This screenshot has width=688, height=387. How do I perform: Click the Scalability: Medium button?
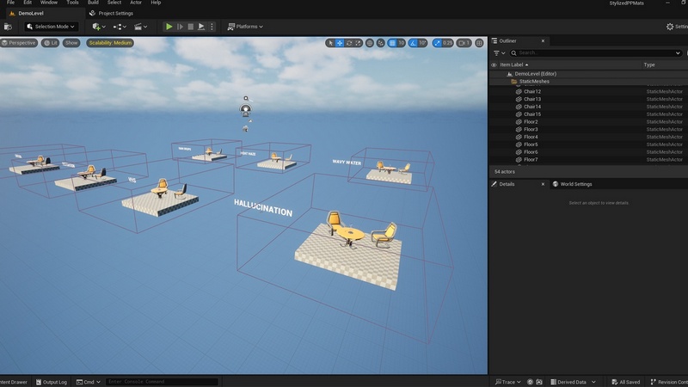tap(110, 43)
